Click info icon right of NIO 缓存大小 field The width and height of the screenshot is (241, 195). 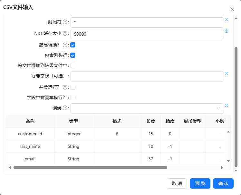(x=227, y=31)
